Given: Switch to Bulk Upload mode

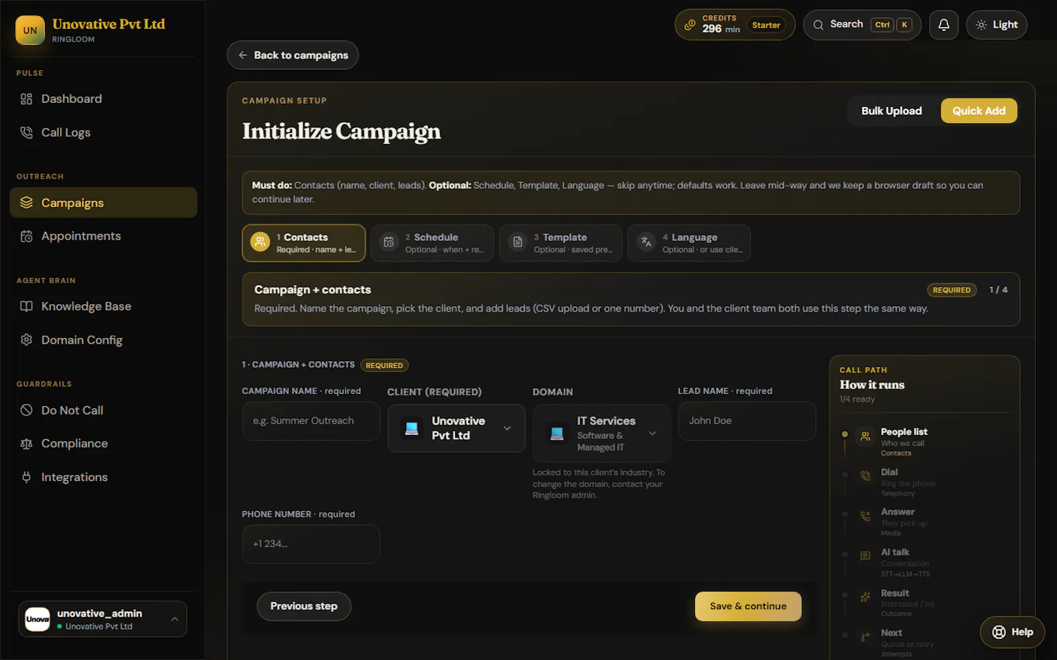Looking at the screenshot, I should tap(891, 111).
